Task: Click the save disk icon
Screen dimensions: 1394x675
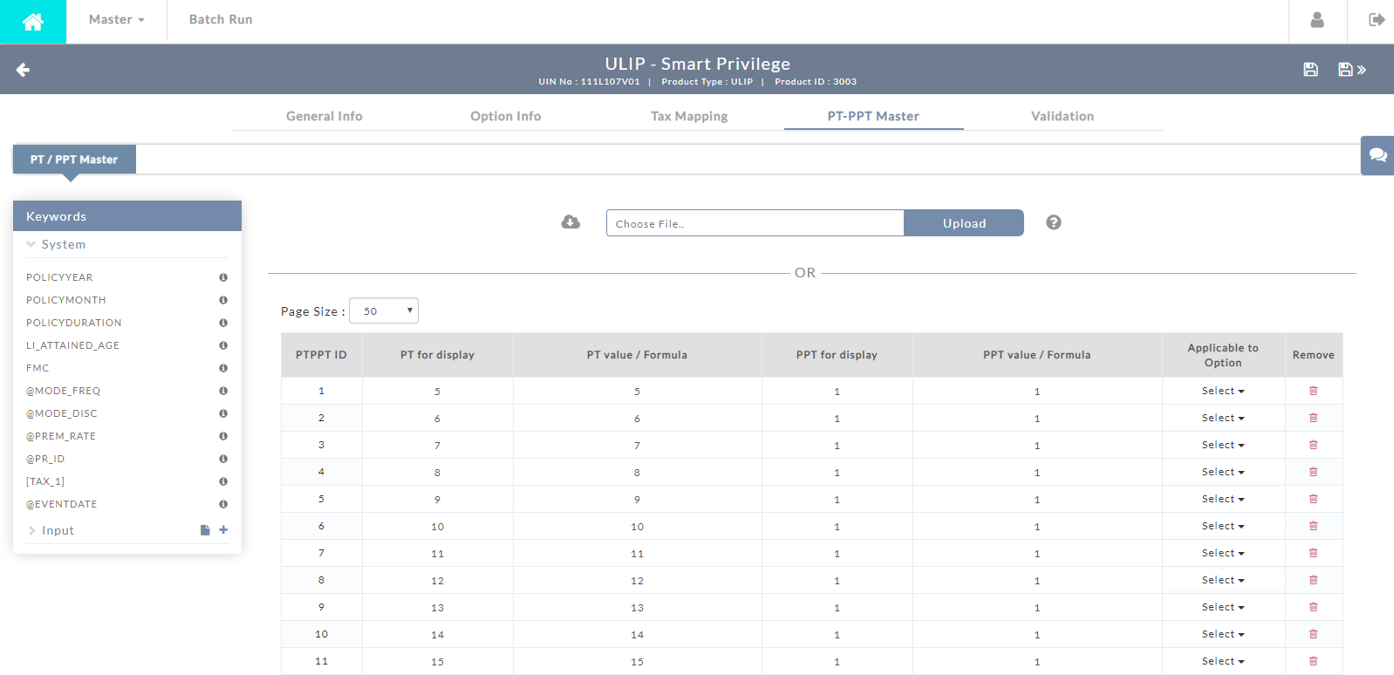Action: [x=1310, y=70]
